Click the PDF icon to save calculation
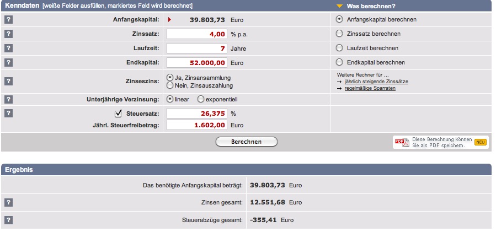Image resolution: width=496 pixels, height=232 pixels. pos(402,142)
